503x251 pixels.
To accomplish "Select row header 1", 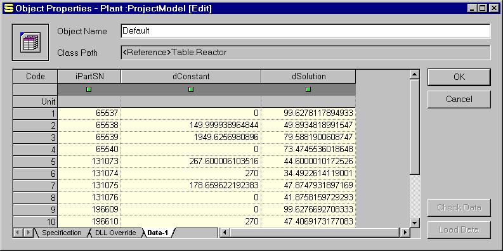I will 36,113.
